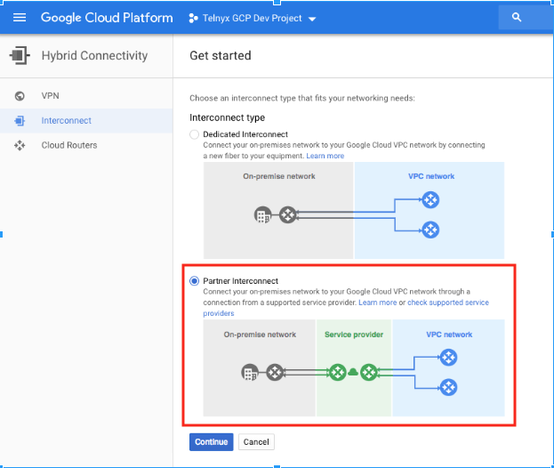This screenshot has width=554, height=468.
Task: Expand the Telnyx GCP Dev Project dropdown arrow
Action: (312, 19)
